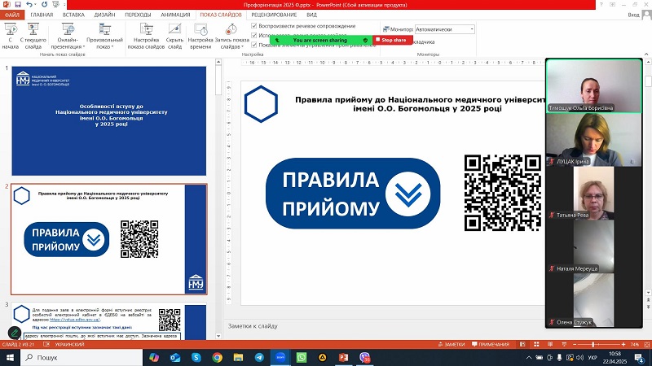652x366 pixels.
Task: Switch to Reading view in status bar
Action: click(550, 344)
